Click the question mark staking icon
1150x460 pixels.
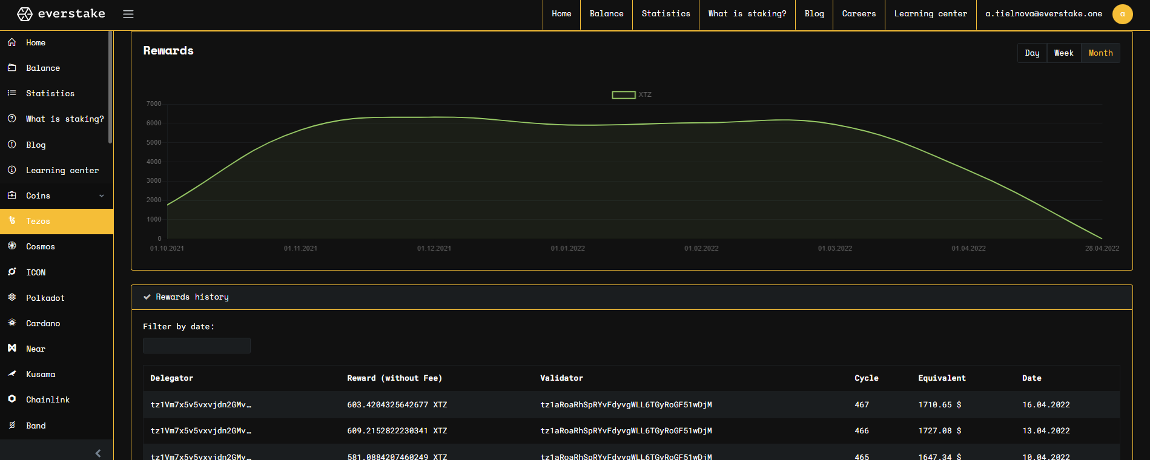pyautogui.click(x=12, y=119)
